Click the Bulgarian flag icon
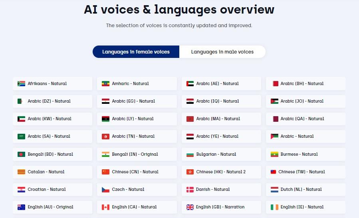Viewport: 359px width, 218px height. click(190, 155)
